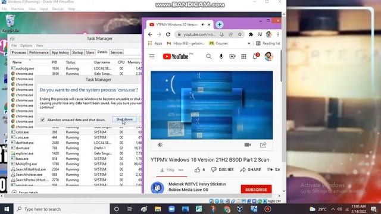The width and height of the screenshot is (381, 214).
Task: Open Task Manager Options menu
Action: pyautogui.click(x=26, y=45)
